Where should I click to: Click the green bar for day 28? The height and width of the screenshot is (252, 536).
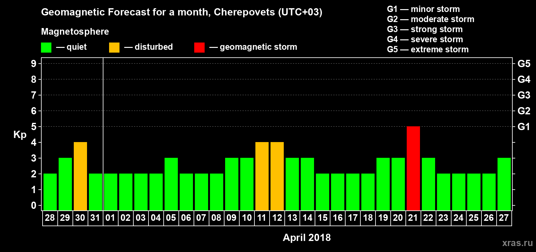tap(50, 192)
